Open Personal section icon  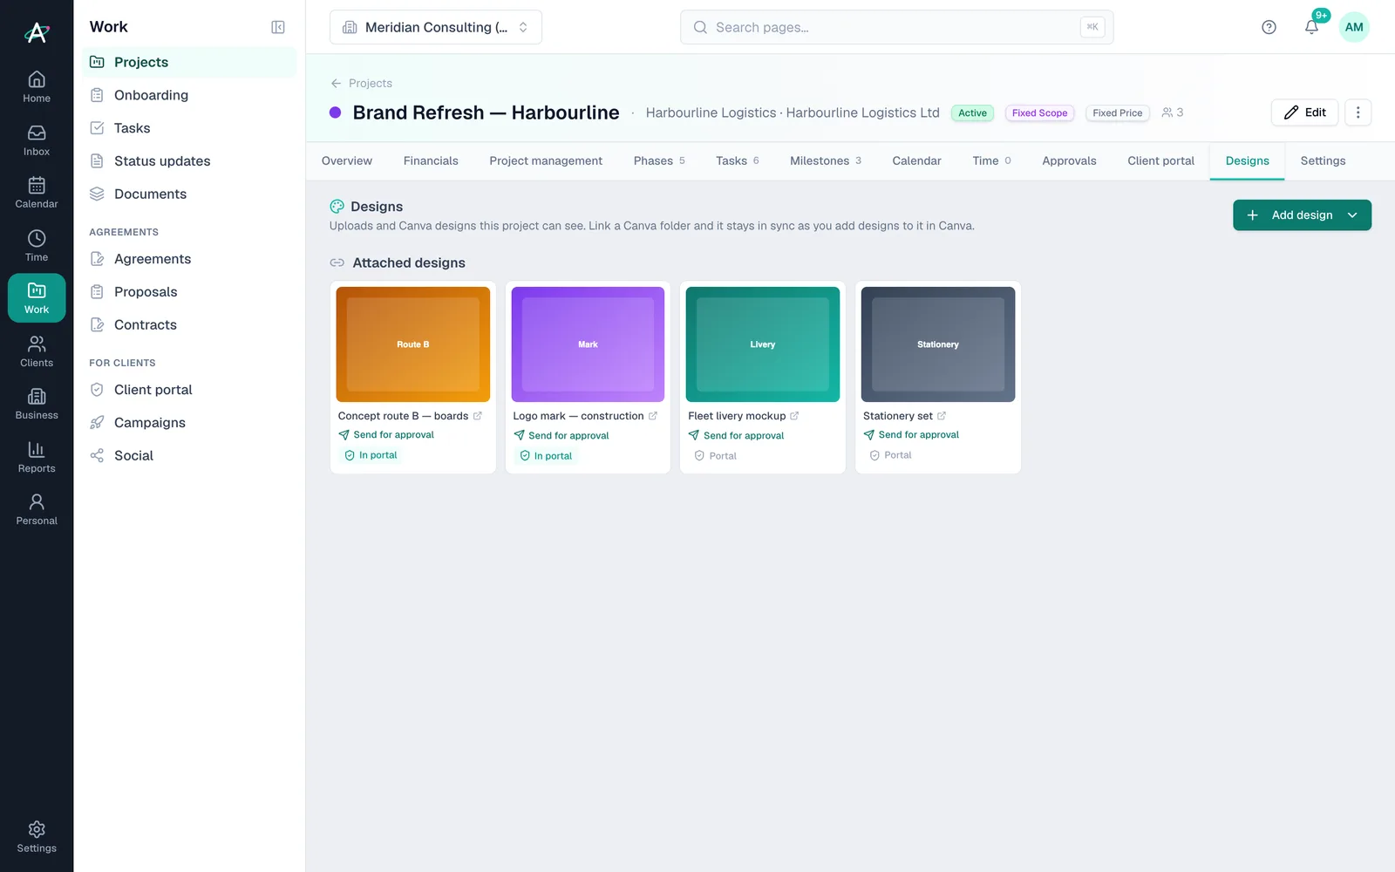click(37, 508)
